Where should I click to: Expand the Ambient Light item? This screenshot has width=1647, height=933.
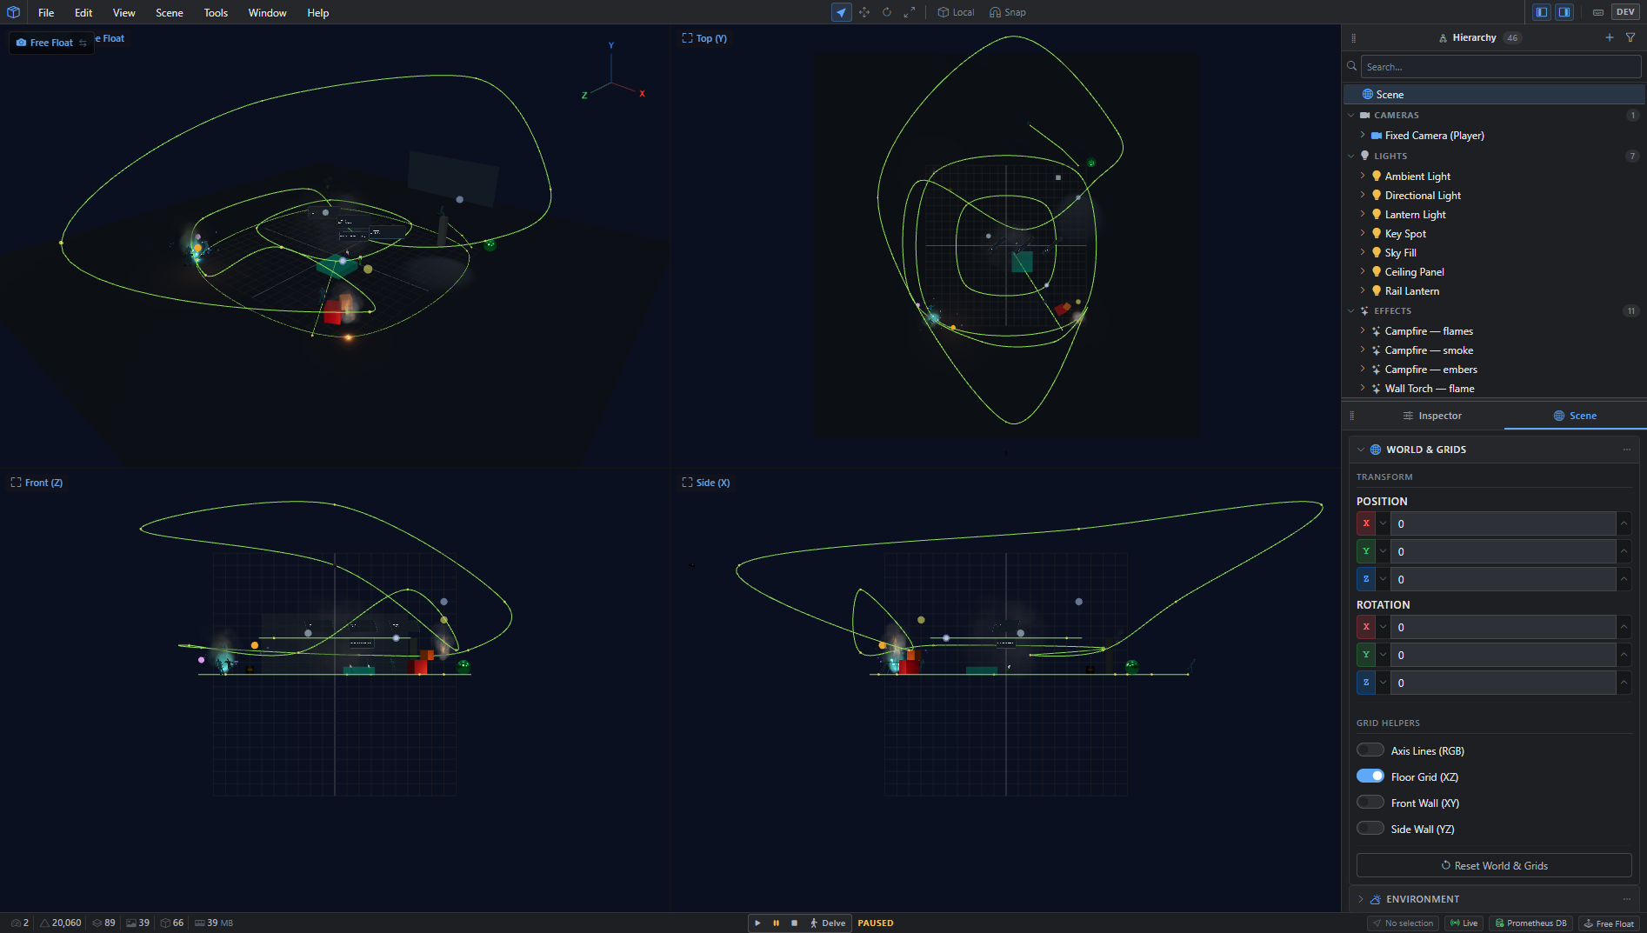point(1363,176)
